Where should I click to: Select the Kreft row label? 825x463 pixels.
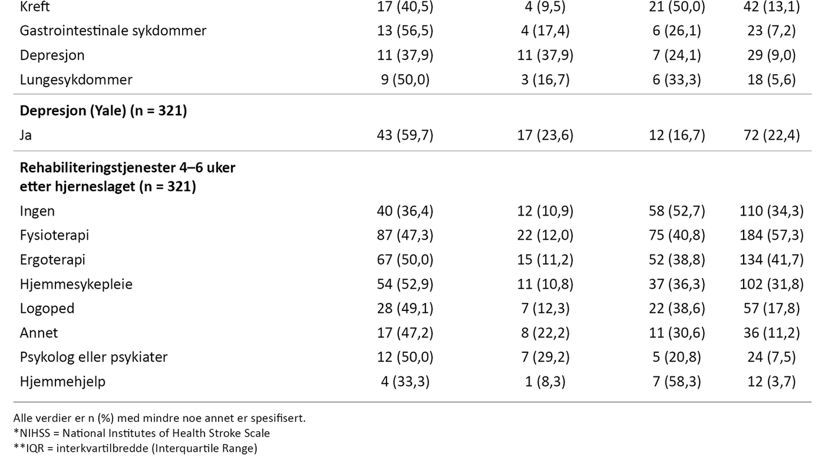pos(35,6)
